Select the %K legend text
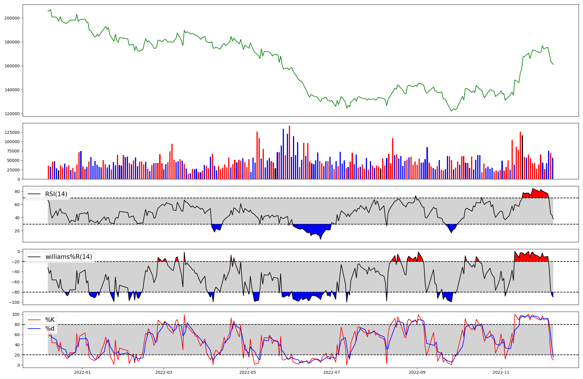 click(50, 320)
